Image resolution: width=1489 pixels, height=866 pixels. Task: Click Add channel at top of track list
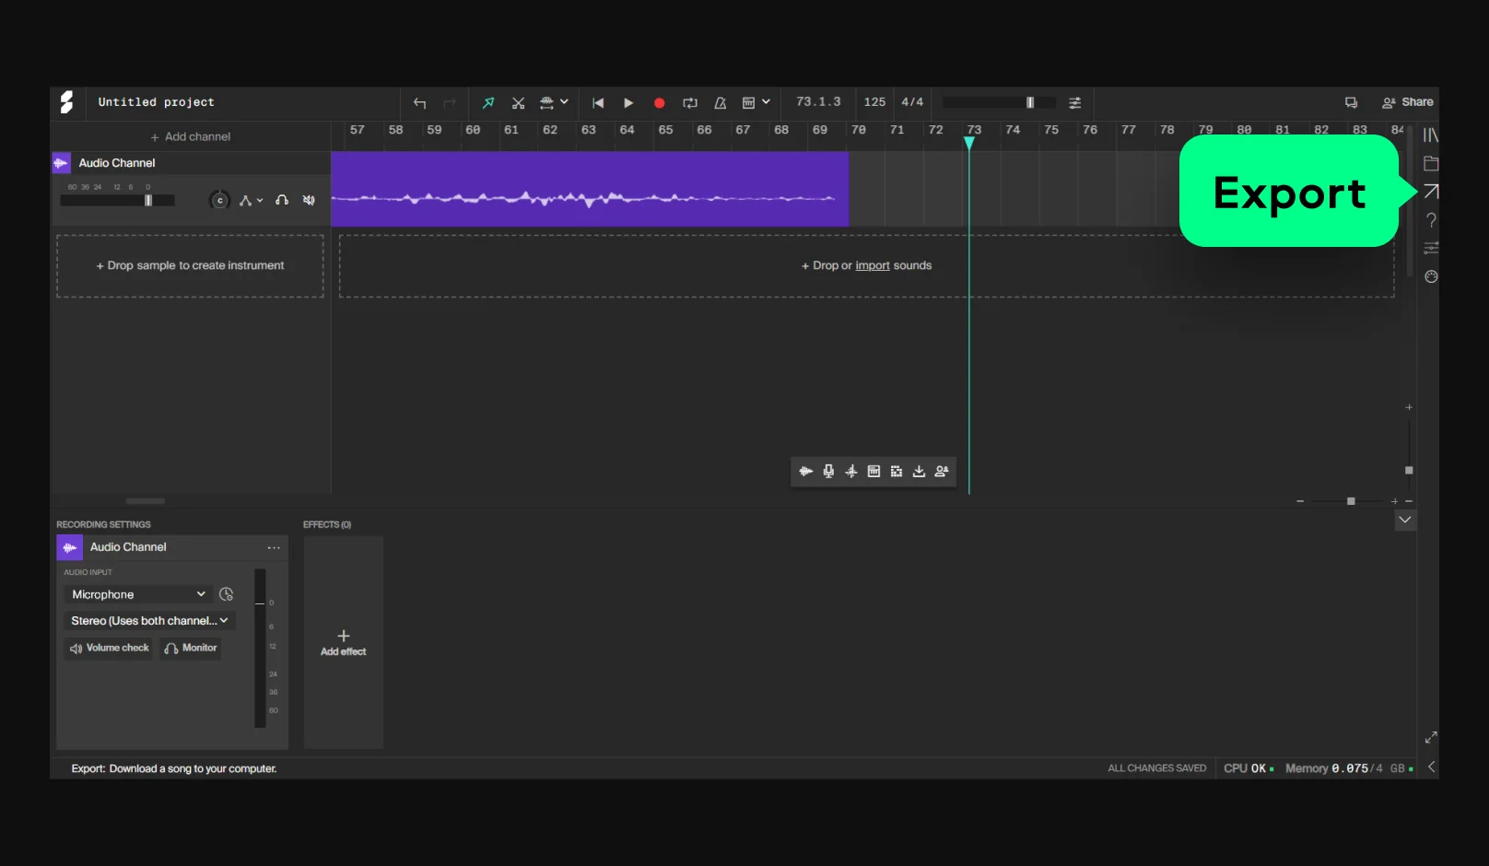click(191, 136)
